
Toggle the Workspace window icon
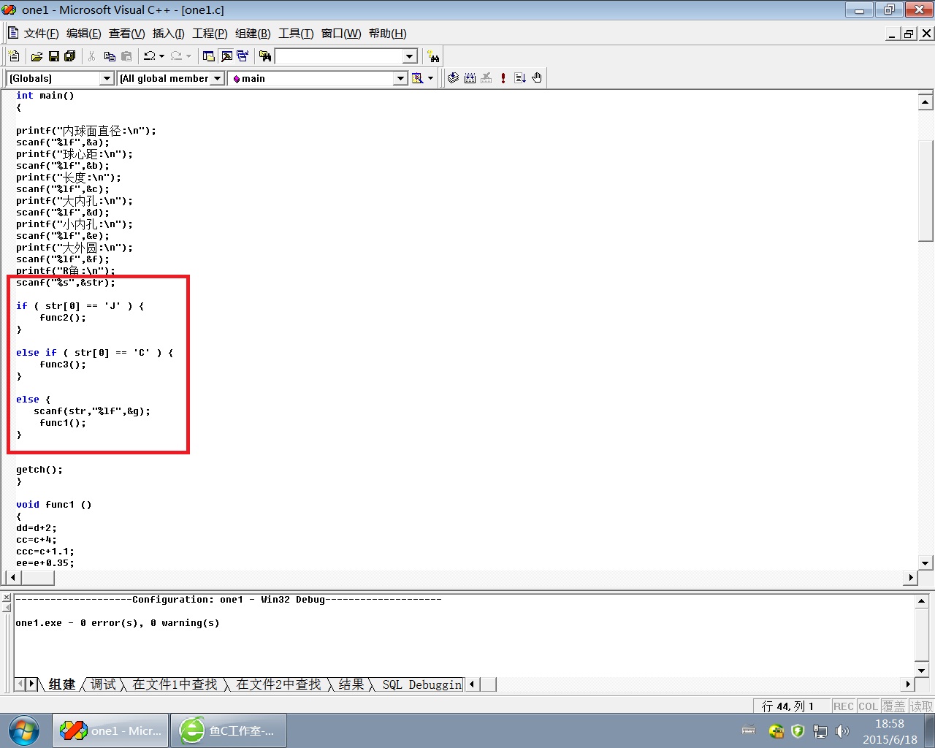click(x=209, y=56)
